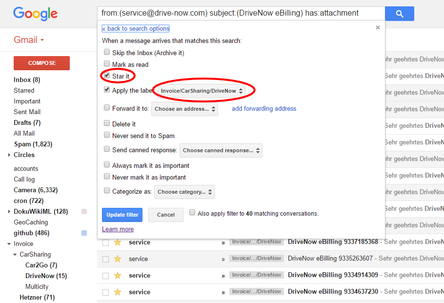Open Sent Mail folder
This screenshot has height=303, width=444.
(x=27, y=112)
